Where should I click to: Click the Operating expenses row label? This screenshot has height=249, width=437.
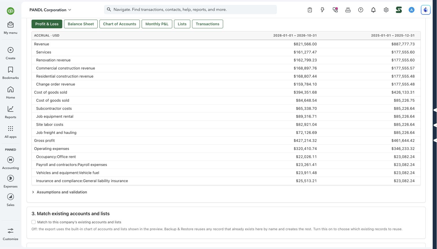(52, 149)
